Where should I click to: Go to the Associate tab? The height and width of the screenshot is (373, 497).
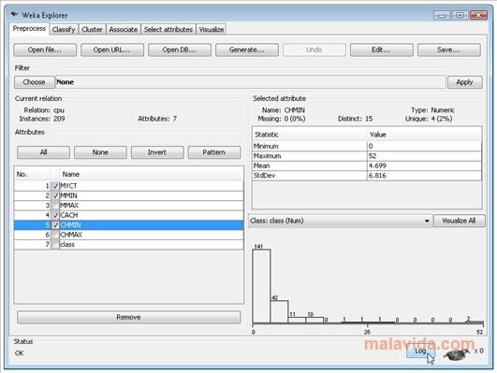(124, 30)
